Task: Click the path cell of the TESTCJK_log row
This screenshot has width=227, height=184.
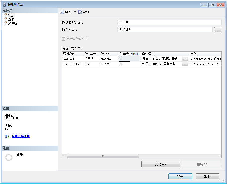Action: pos(205,64)
